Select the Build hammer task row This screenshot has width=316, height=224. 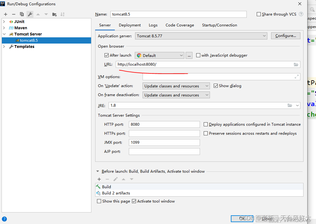[x=199, y=187]
